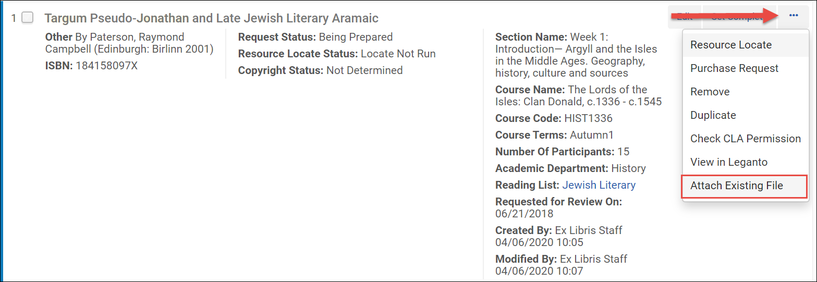The width and height of the screenshot is (817, 282).
Task: Select the citation 1 checkbox
Action: 27,18
